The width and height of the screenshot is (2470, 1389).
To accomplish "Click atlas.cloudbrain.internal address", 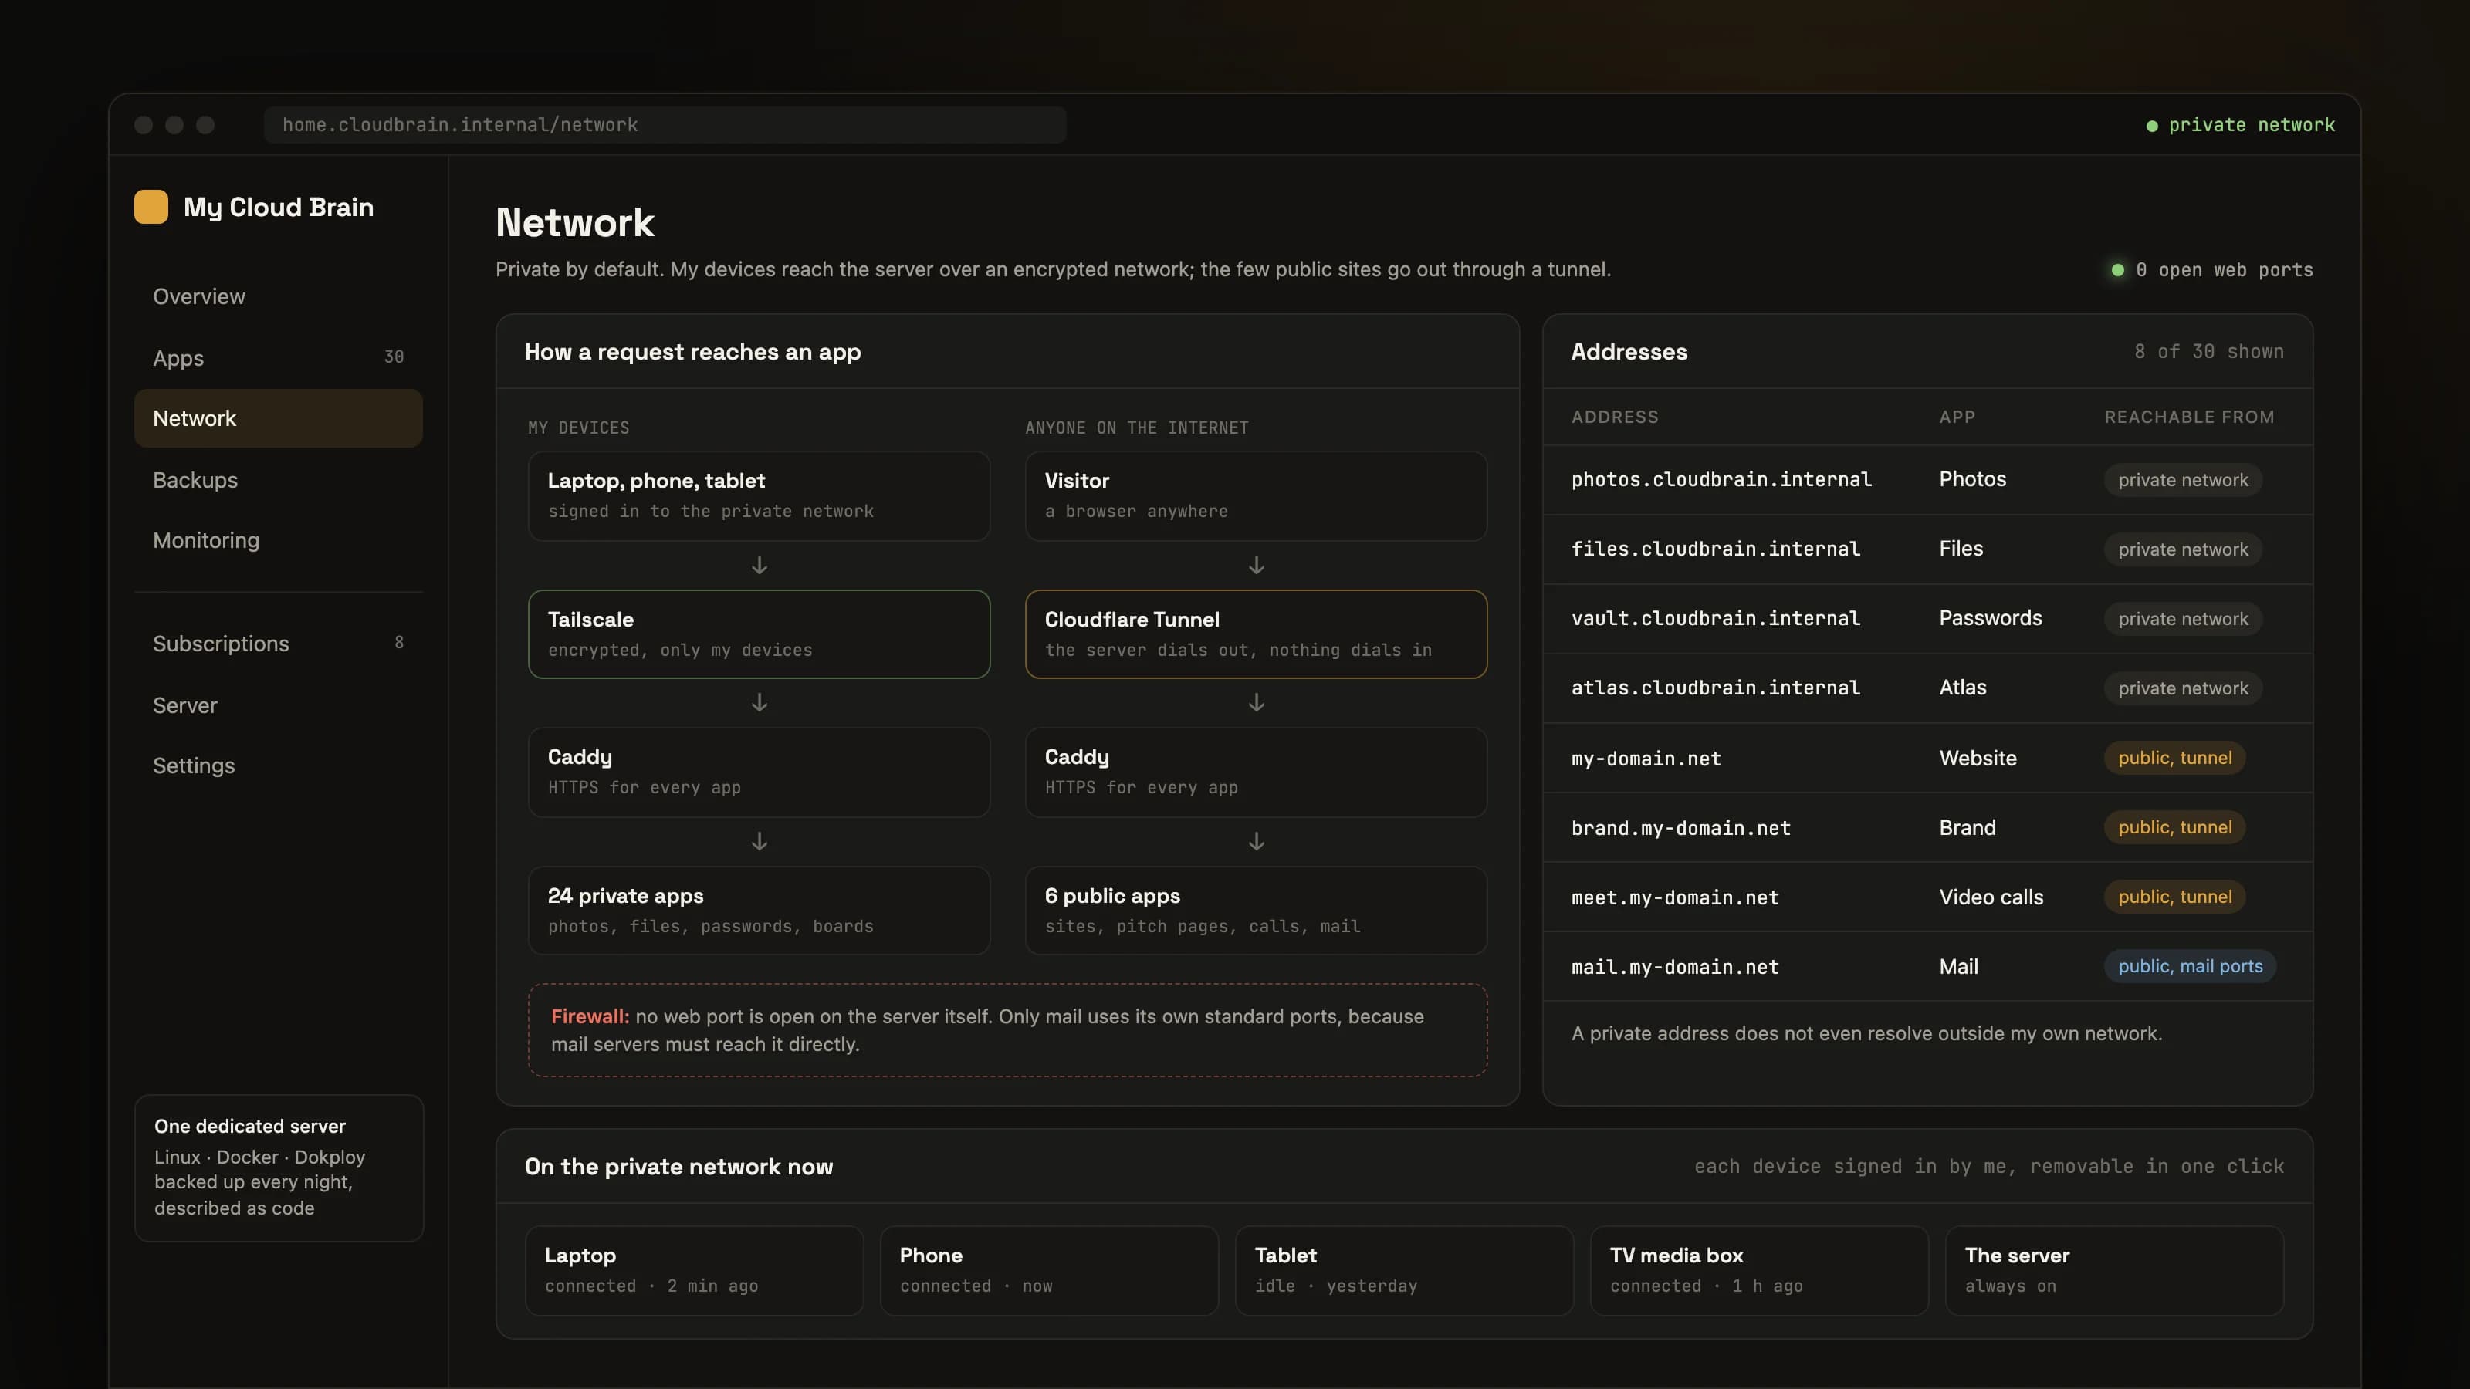I will 1715,688.
